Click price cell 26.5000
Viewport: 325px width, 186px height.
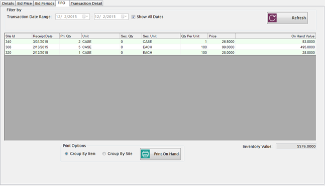[222, 42]
